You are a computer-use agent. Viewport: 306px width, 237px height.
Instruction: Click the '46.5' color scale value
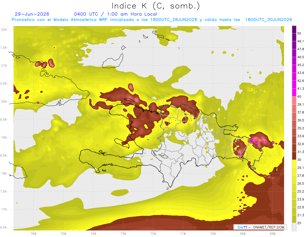coord(301,57)
